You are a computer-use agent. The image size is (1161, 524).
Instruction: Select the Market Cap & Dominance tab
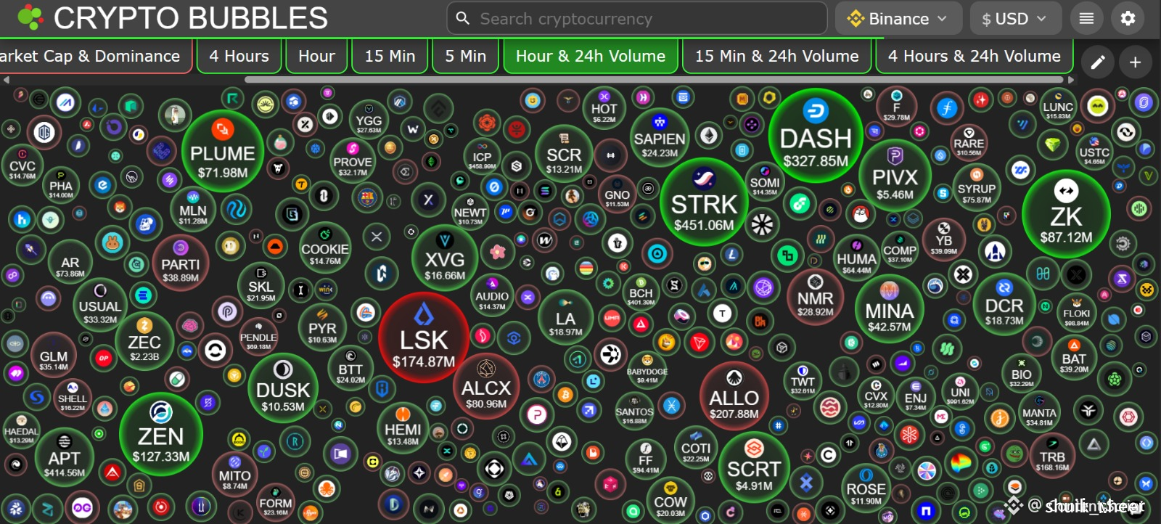pos(94,56)
